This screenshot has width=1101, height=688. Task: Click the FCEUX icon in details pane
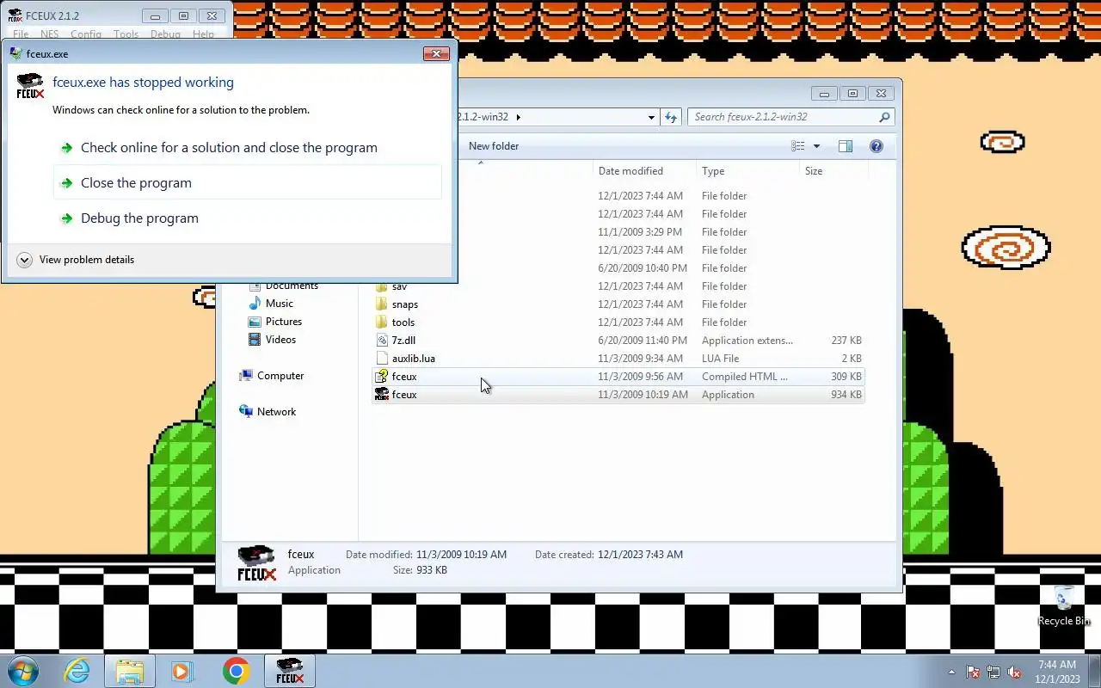(256, 563)
